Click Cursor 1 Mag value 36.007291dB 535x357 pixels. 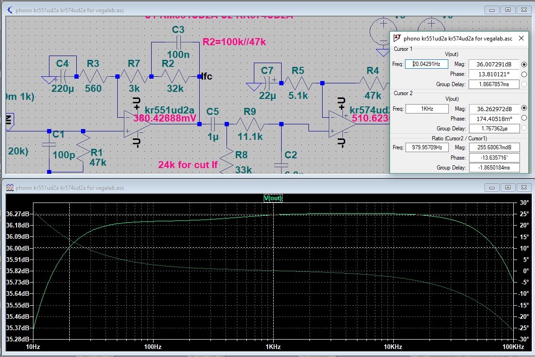coord(494,64)
